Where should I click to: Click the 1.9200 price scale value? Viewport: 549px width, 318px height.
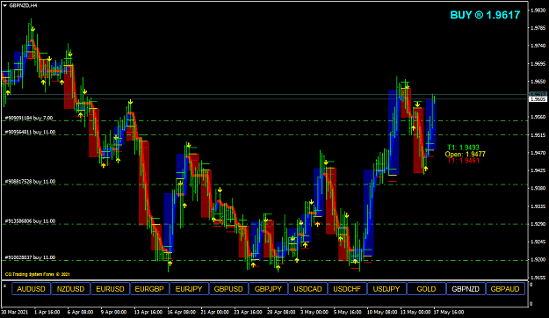[538, 259]
